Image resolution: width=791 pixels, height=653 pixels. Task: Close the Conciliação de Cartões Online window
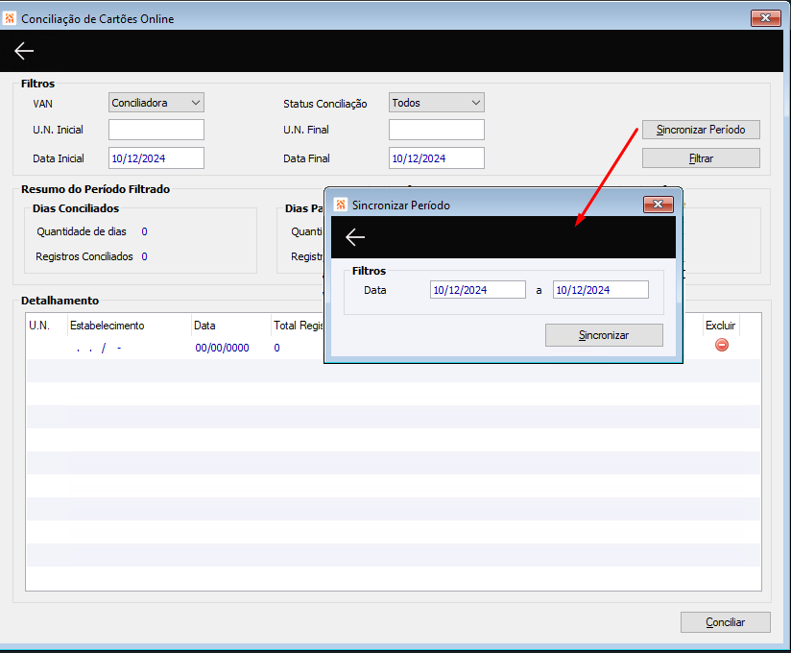pos(765,18)
